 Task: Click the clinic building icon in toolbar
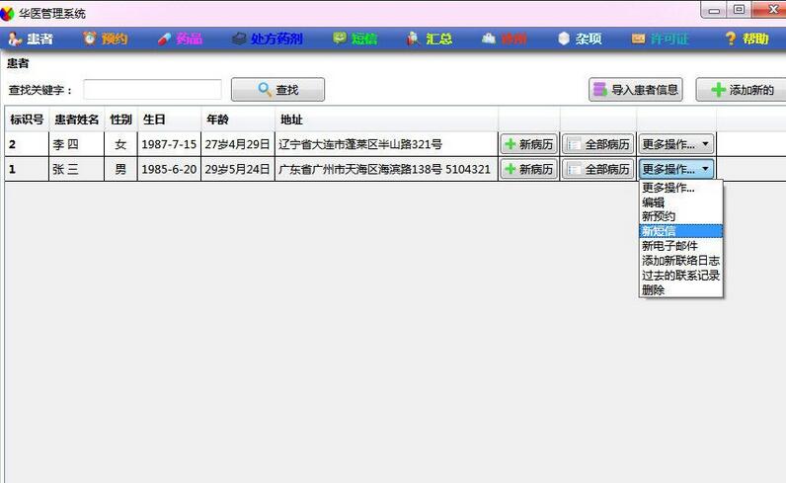click(488, 39)
